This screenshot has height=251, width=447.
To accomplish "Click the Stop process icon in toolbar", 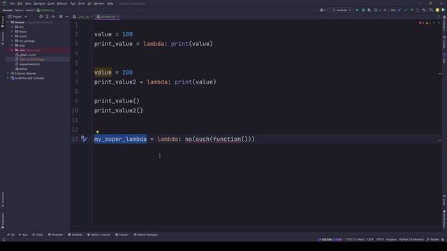I will pyautogui.click(x=385, y=10).
